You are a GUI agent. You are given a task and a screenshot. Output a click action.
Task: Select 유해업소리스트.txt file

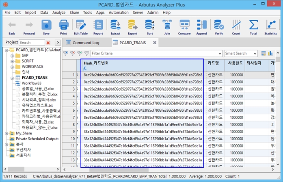37,106
